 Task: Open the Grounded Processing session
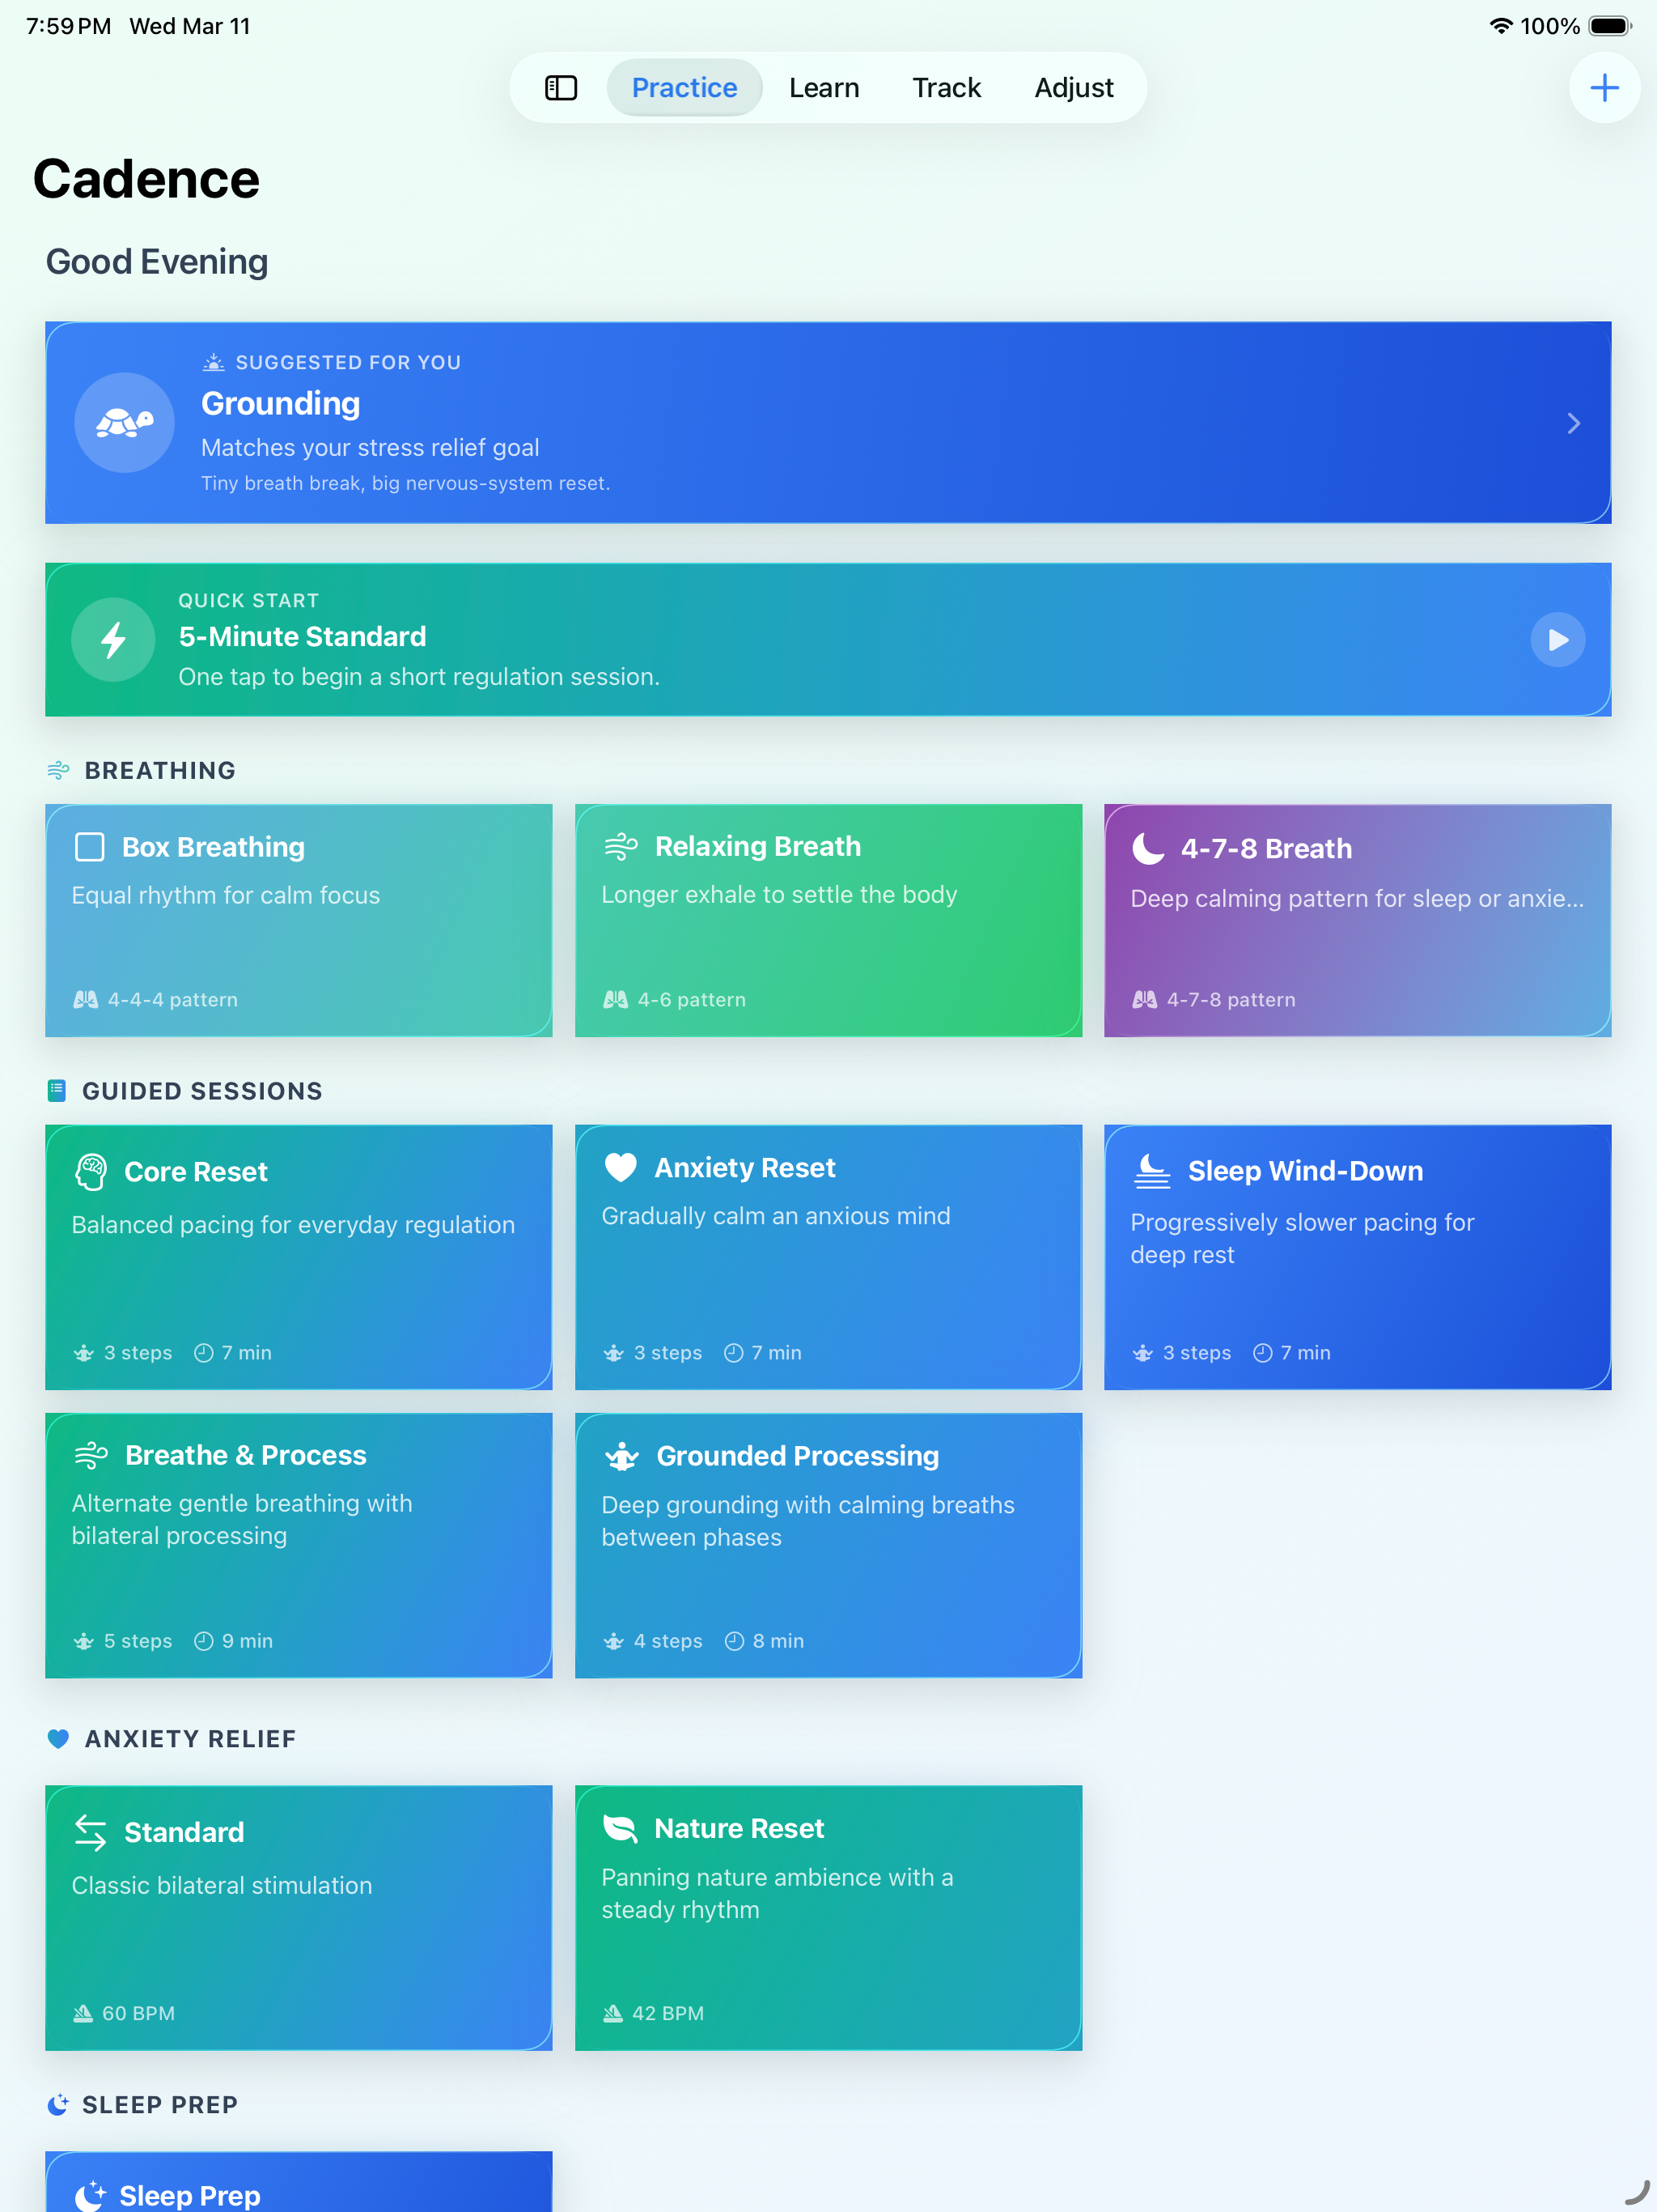(828, 1545)
